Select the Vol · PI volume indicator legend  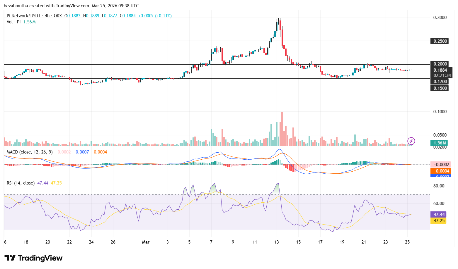(13, 22)
